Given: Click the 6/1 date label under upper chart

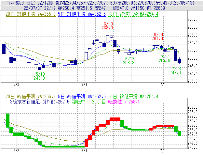Looking at the screenshot, I should coord(84,85).
